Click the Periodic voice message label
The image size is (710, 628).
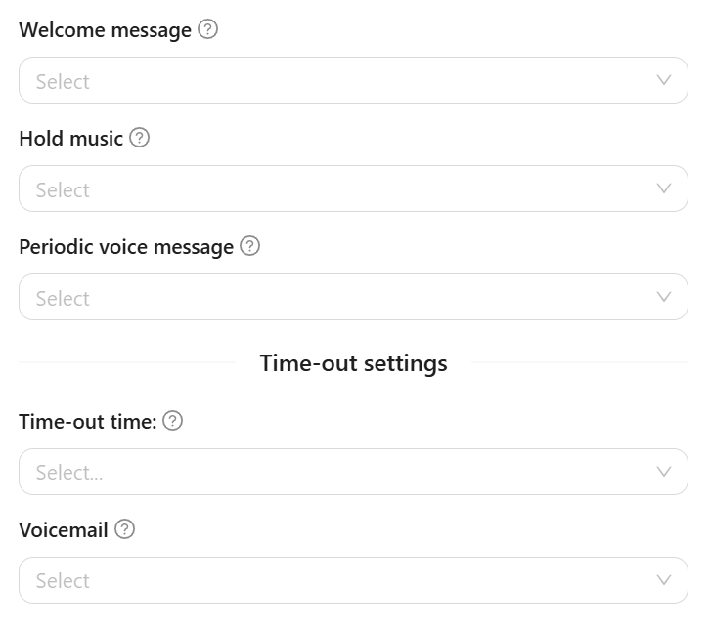126,247
